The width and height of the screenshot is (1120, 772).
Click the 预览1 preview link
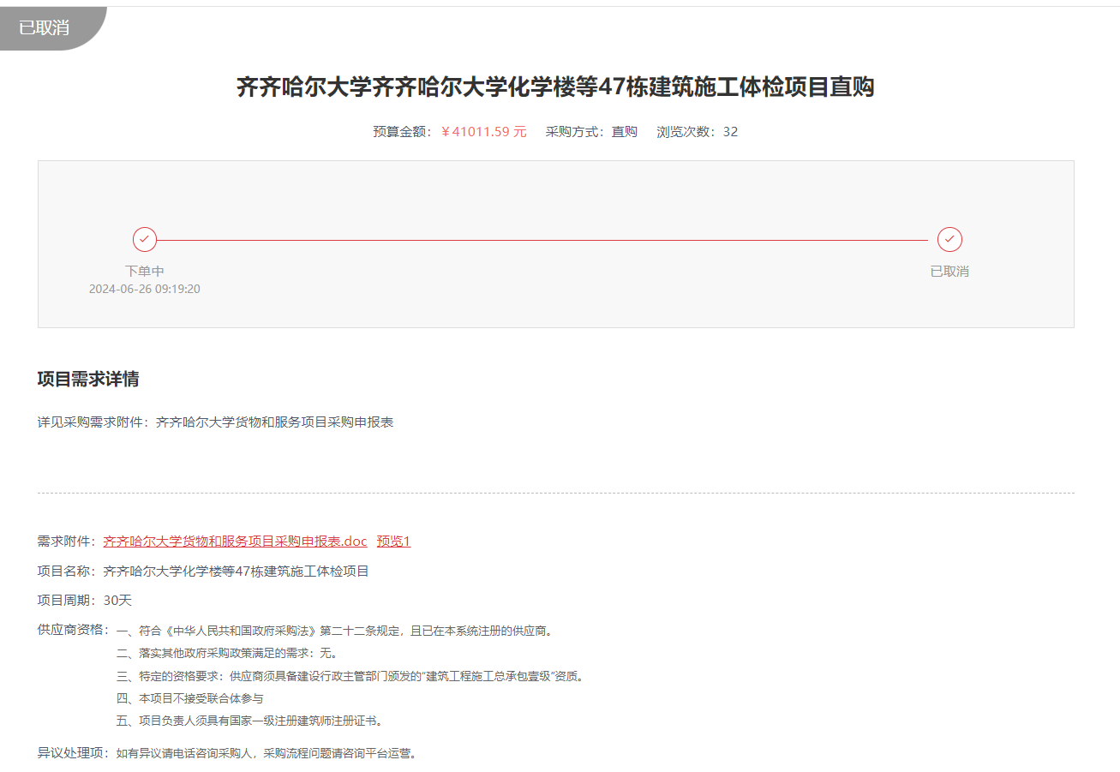pyautogui.click(x=393, y=542)
